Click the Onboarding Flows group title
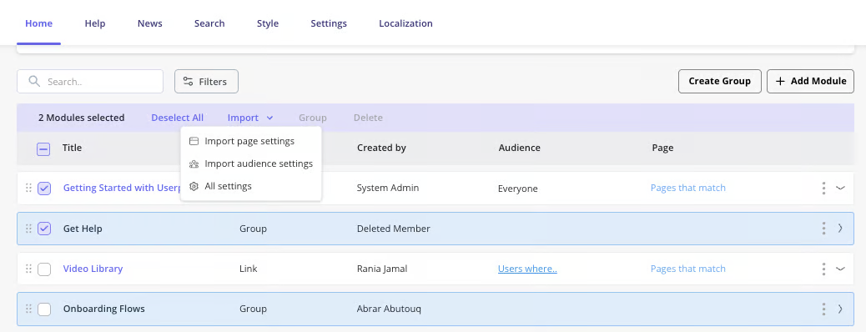The image size is (866, 332). (103, 309)
